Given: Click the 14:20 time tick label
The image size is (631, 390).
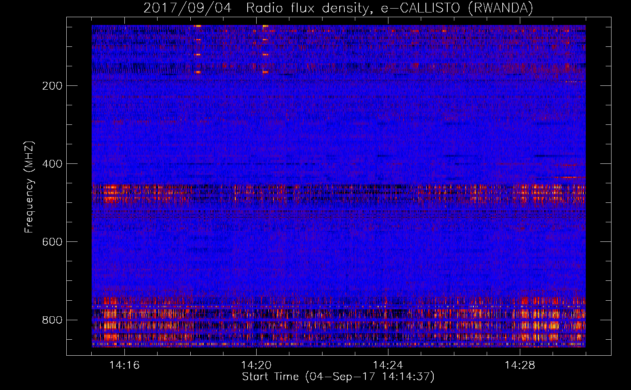Looking at the screenshot, I should (x=256, y=365).
